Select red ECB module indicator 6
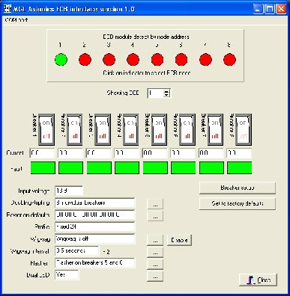290x296 pixels. [181, 60]
